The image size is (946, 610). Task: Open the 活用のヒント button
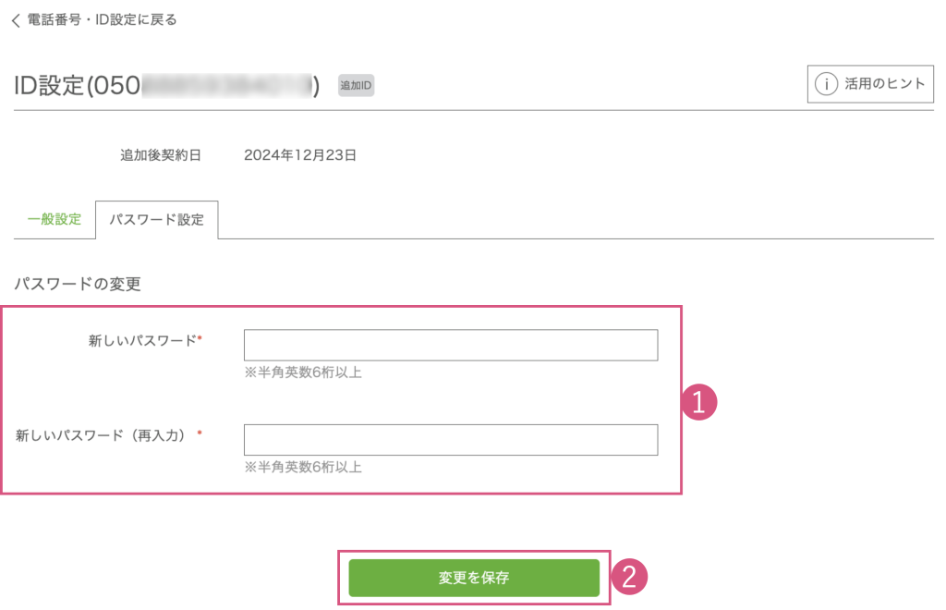click(x=870, y=84)
